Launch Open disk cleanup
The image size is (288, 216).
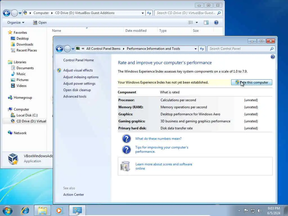tap(77, 90)
